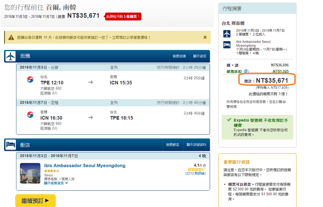This screenshot has height=207, width=323.
Task: Click the airplane icon in 行程摘要 sidebar
Action: coord(227,34)
